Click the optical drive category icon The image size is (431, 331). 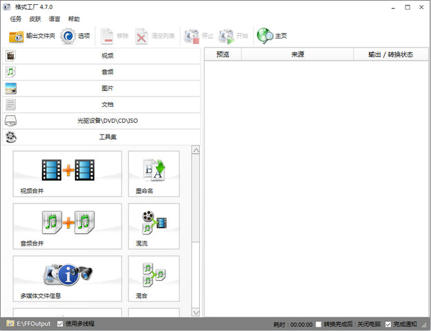point(11,121)
